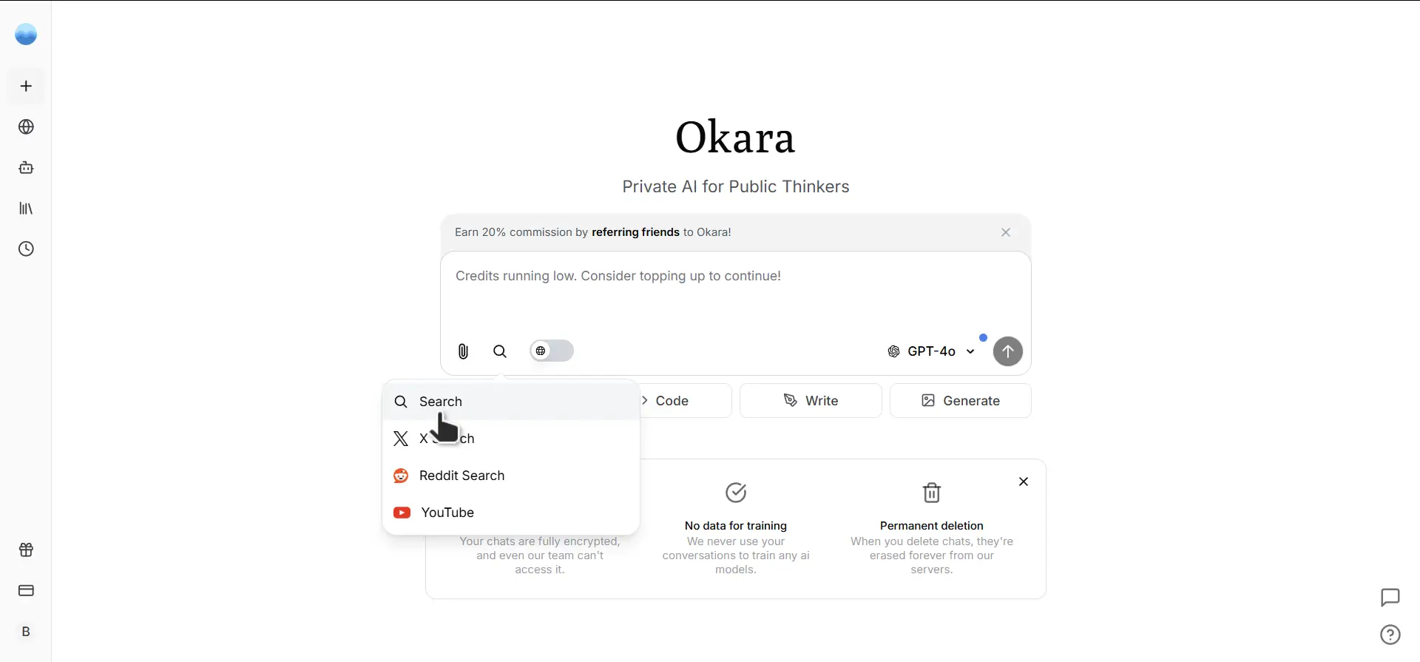
Task: Select Search from the dropdown menu
Action: (511, 402)
